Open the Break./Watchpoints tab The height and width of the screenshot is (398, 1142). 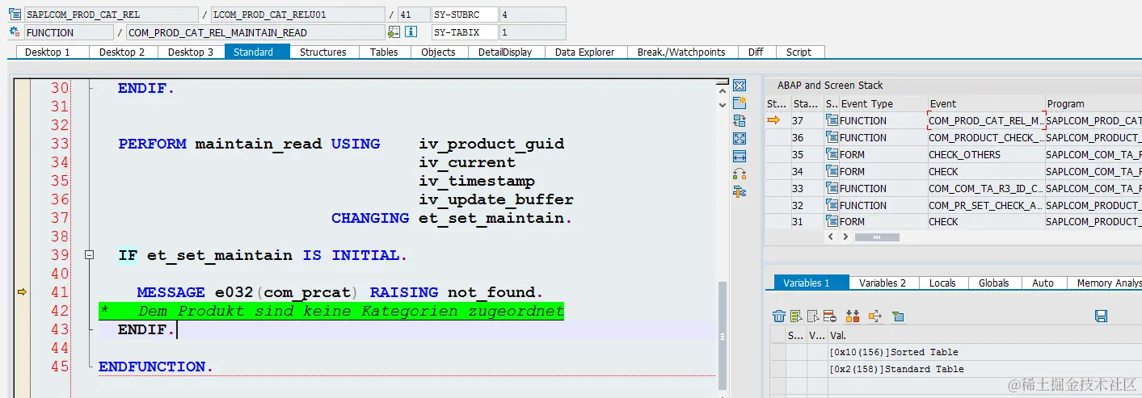point(681,52)
